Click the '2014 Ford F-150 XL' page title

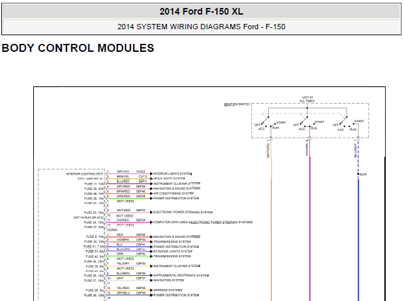coord(201,11)
